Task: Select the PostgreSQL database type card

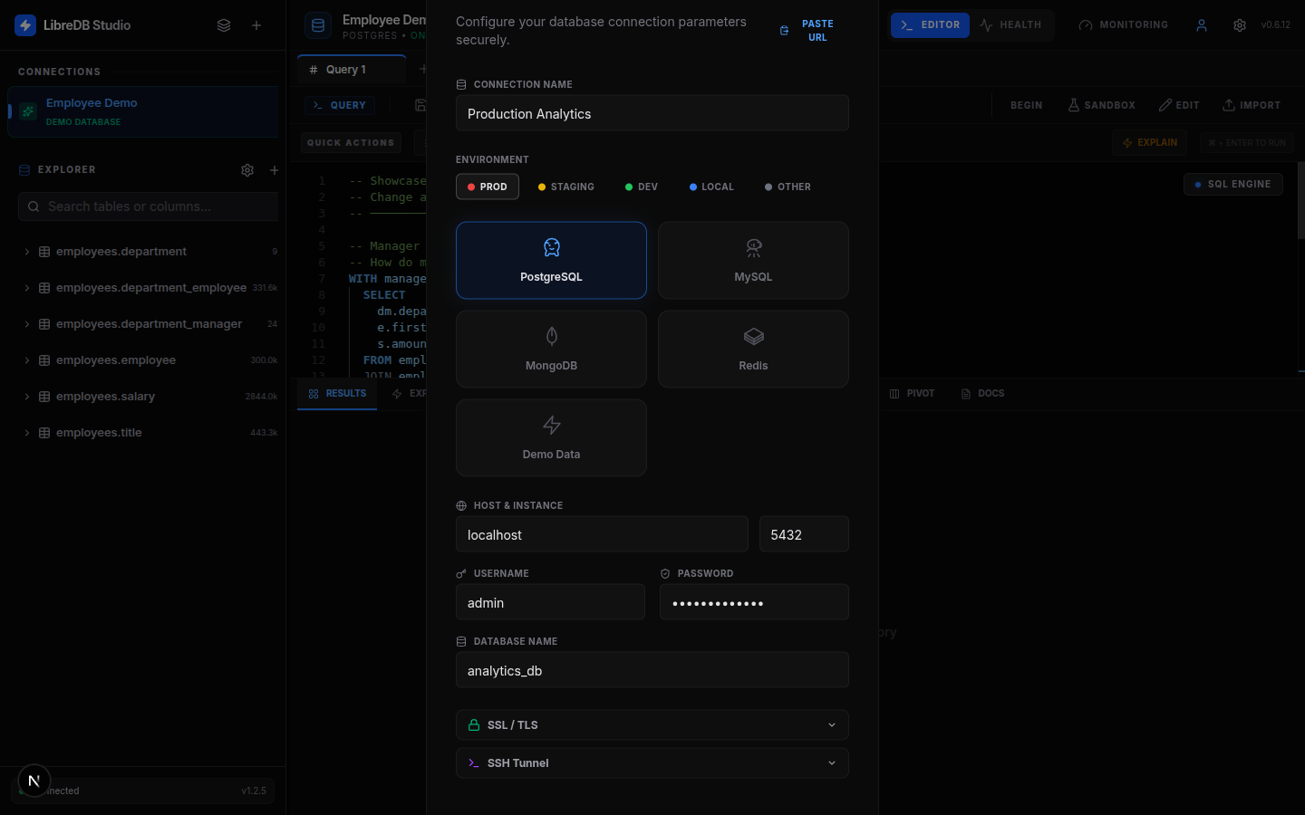Action: (551, 261)
